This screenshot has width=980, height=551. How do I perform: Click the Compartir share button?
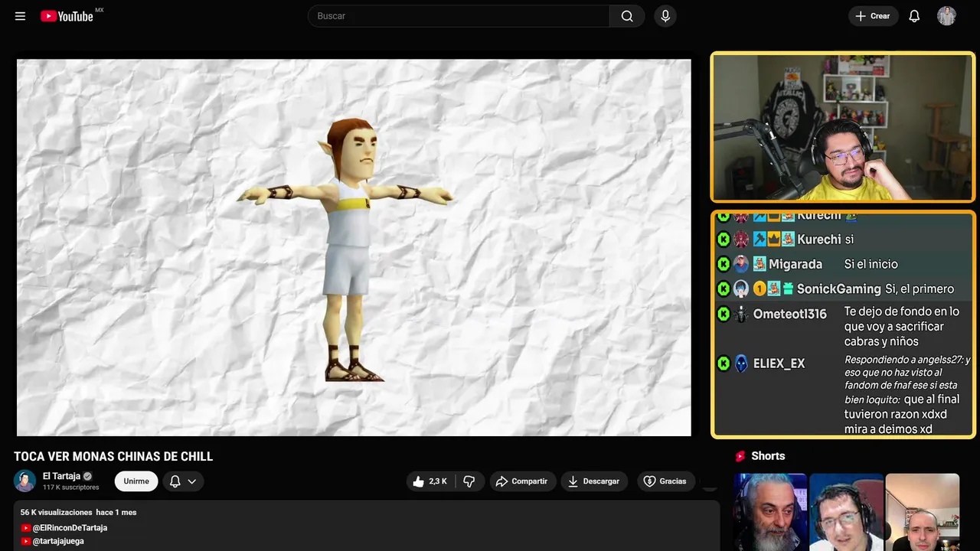click(522, 481)
